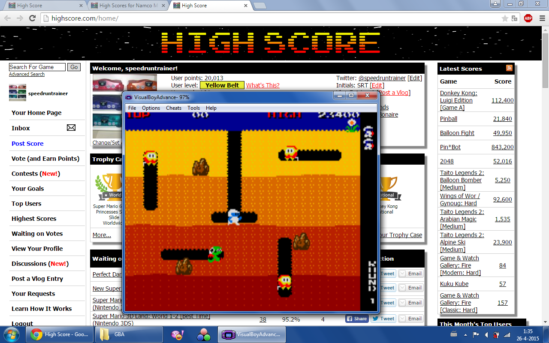Viewport: 549px width, 343px height.
Task: Open the Change/Set avatar link
Action: point(108,142)
